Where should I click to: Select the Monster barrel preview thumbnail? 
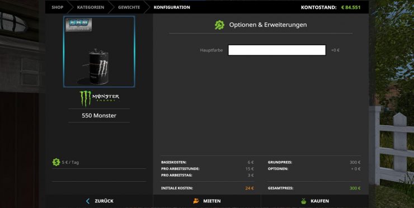tap(99, 51)
